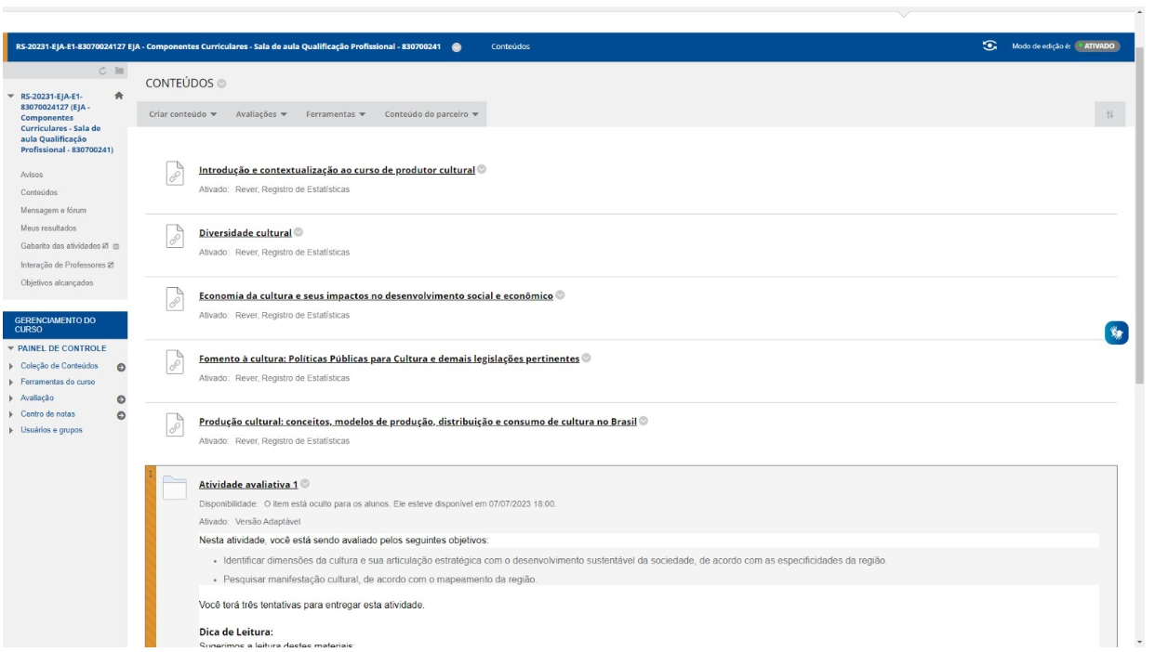
Task: Open options chevron for Diversidade cultural
Action: click(x=299, y=232)
